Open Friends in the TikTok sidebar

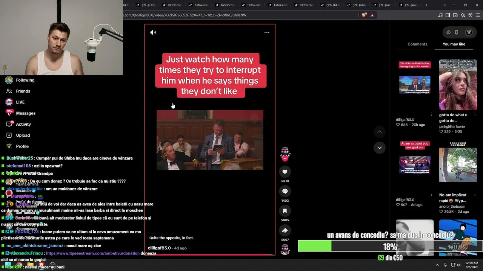point(23,91)
